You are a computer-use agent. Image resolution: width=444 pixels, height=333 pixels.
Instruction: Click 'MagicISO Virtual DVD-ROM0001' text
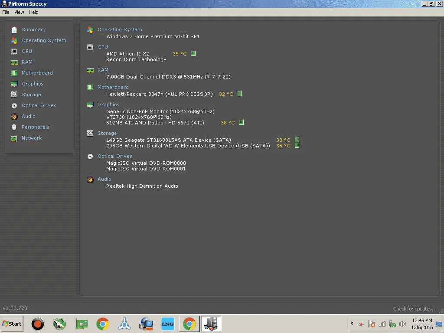146,169
